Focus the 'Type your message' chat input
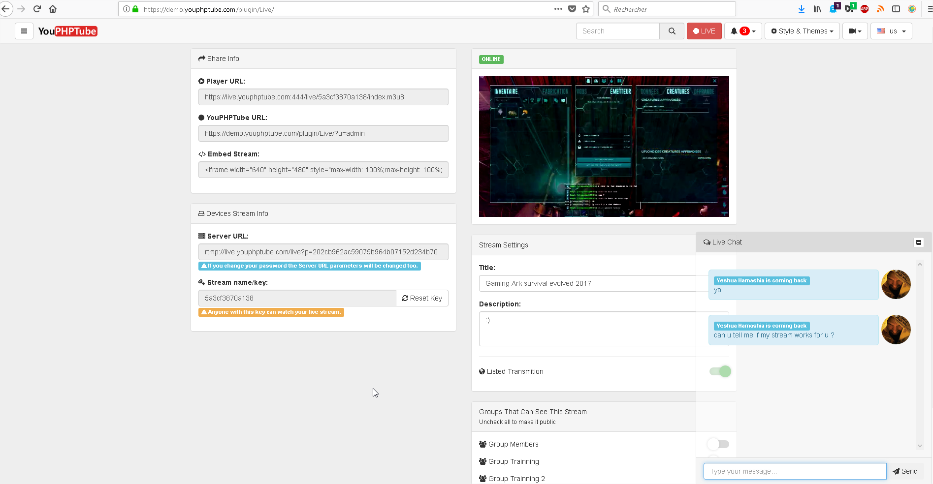This screenshot has height=484, width=933. click(x=795, y=471)
